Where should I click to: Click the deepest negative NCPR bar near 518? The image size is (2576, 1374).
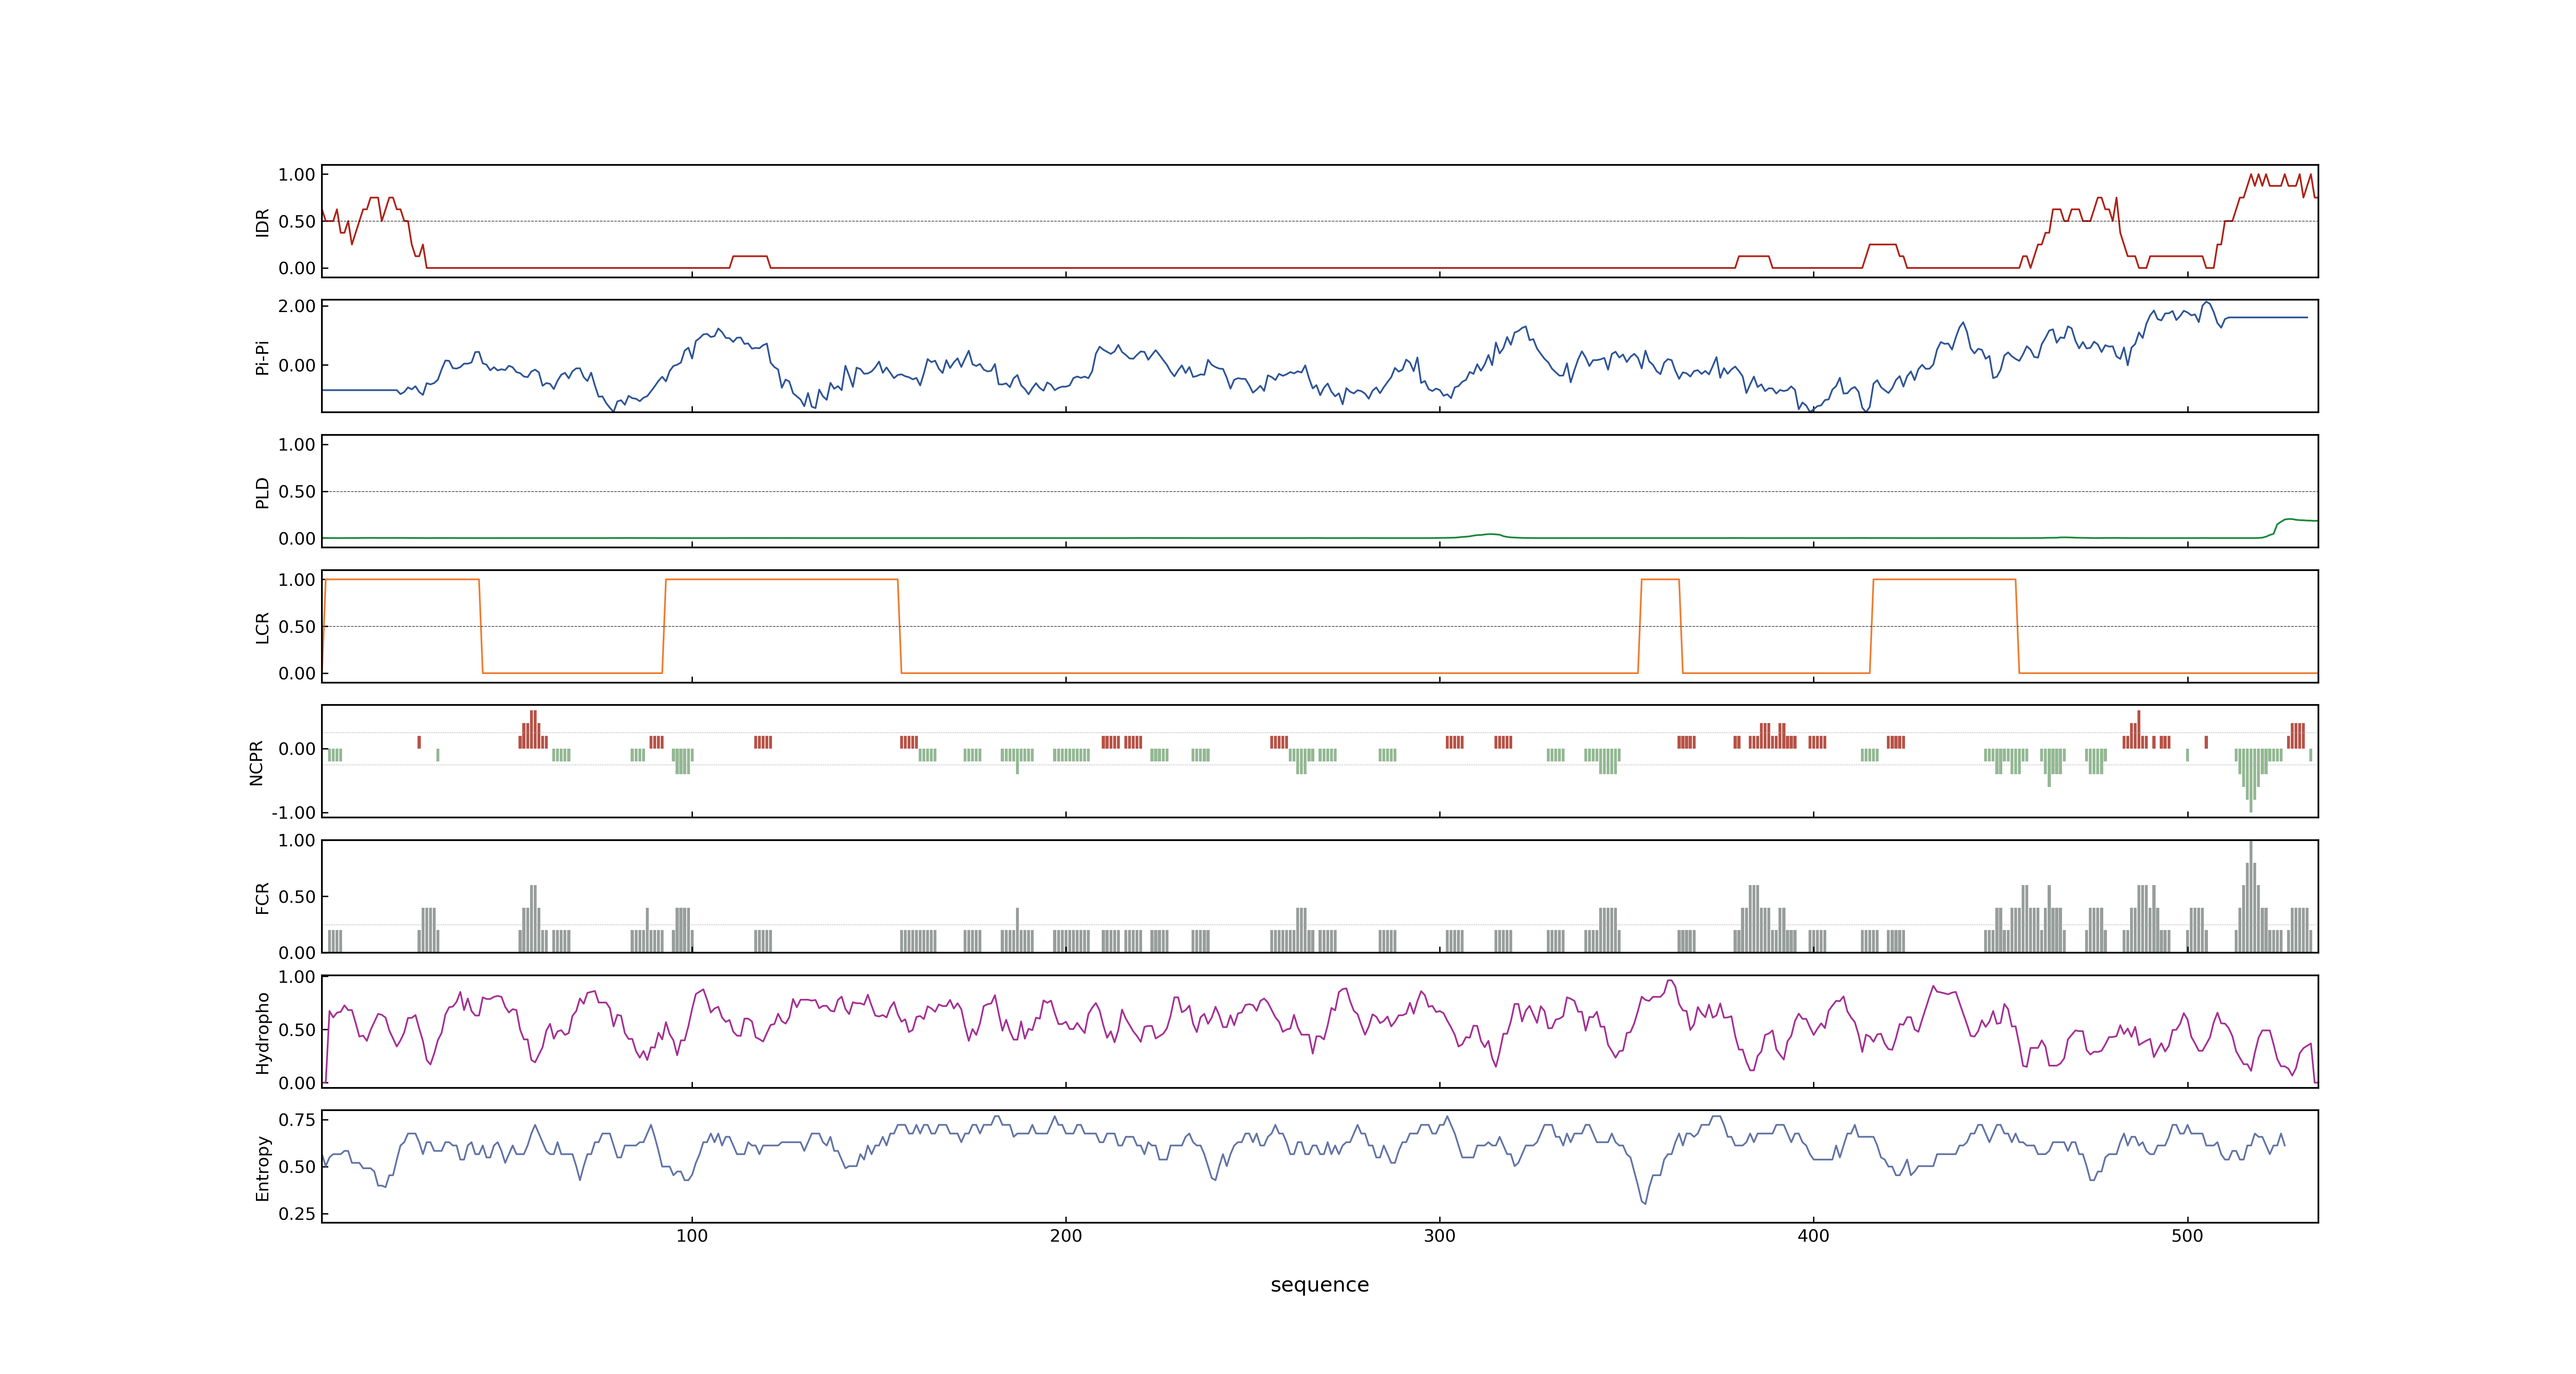[2251, 780]
